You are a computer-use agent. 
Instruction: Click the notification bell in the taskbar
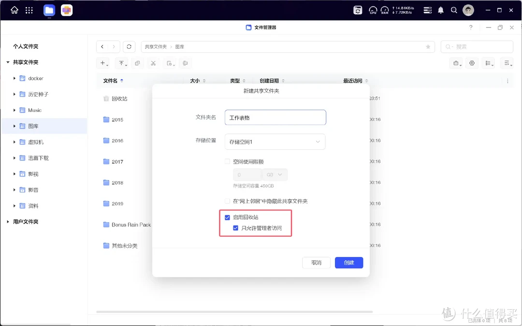coord(440,10)
